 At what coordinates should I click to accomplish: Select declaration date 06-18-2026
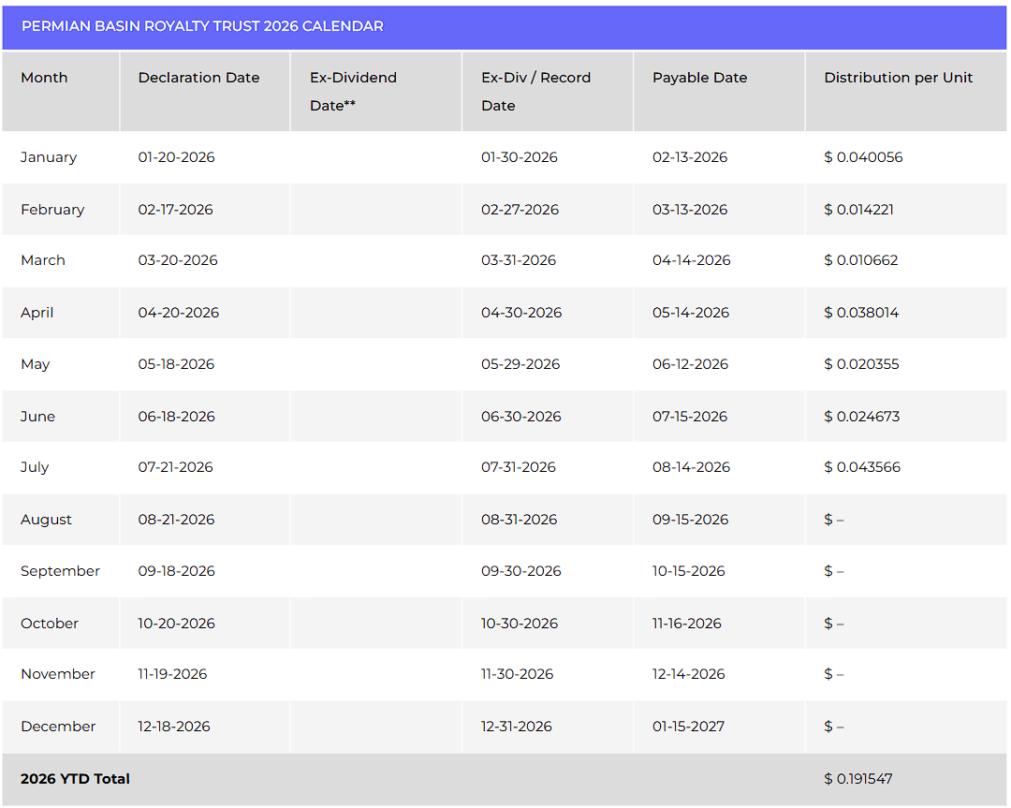[177, 417]
